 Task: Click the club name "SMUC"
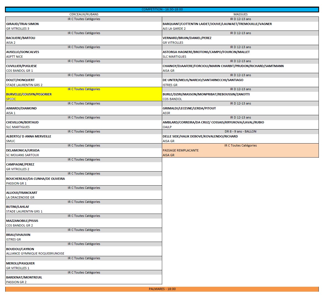coord(11,141)
